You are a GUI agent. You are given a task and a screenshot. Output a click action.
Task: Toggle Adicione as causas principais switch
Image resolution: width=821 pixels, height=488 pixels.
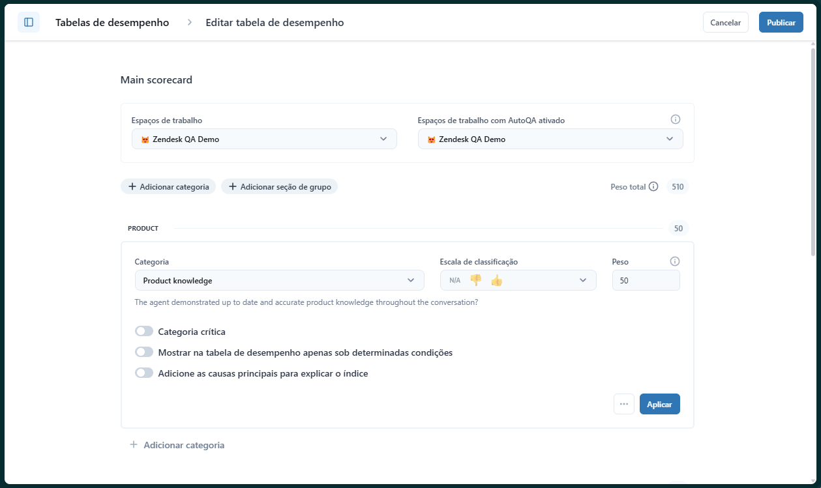pyautogui.click(x=144, y=373)
